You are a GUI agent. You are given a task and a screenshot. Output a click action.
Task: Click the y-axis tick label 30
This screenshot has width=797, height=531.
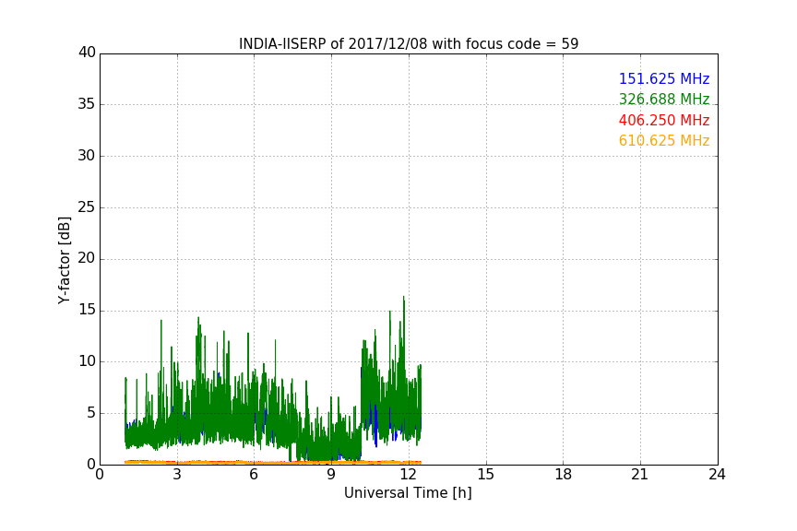click(87, 156)
